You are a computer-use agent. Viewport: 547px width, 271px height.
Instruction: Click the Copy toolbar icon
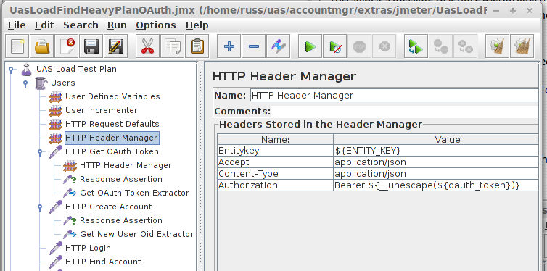pyautogui.click(x=173, y=46)
